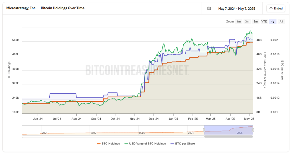Image resolution: width=292 pixels, height=153 pixels.
Task: Toggle BTC per Share legend series
Action: [183, 144]
